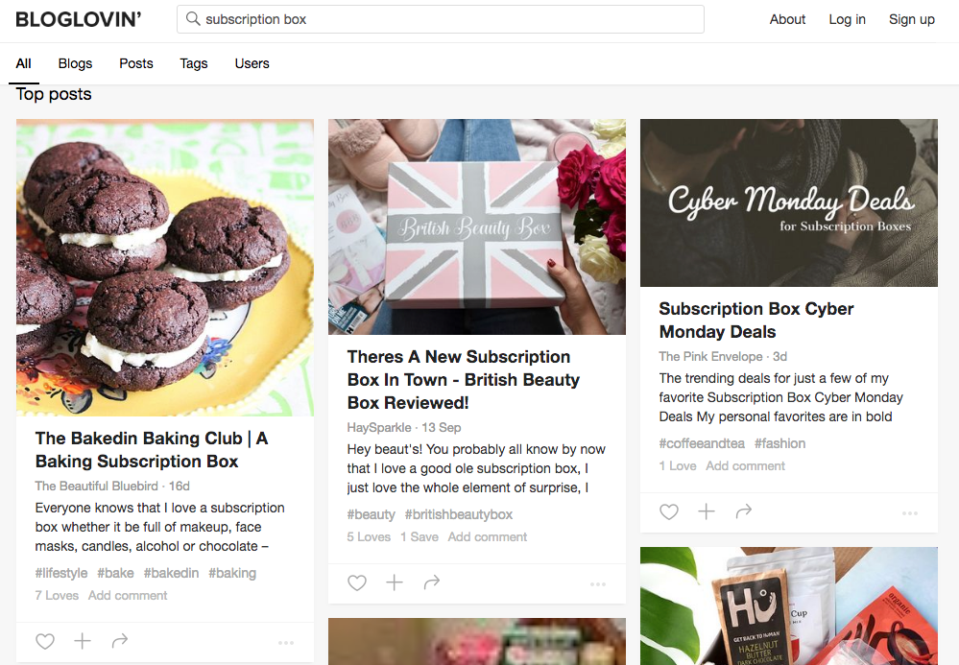The image size is (959, 665).
Task: Open Theres A New Subscription Box title
Action: tap(464, 380)
